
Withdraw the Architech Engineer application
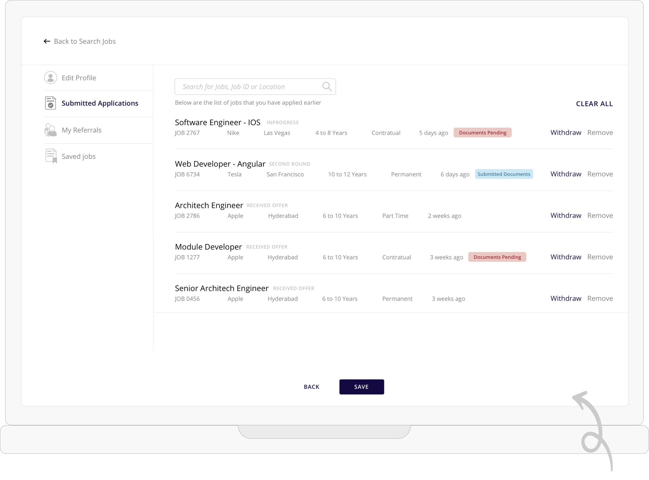coord(566,215)
